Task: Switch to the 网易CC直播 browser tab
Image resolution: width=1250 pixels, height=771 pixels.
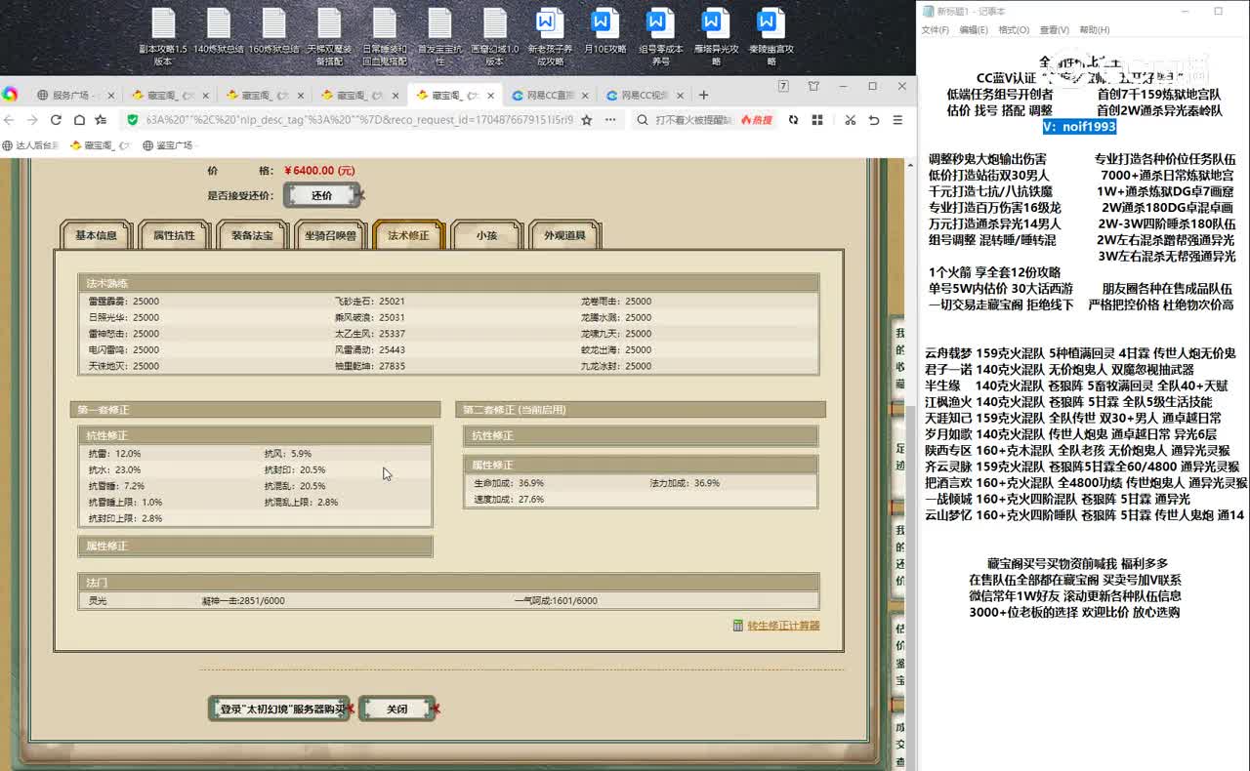Action: (x=550, y=95)
